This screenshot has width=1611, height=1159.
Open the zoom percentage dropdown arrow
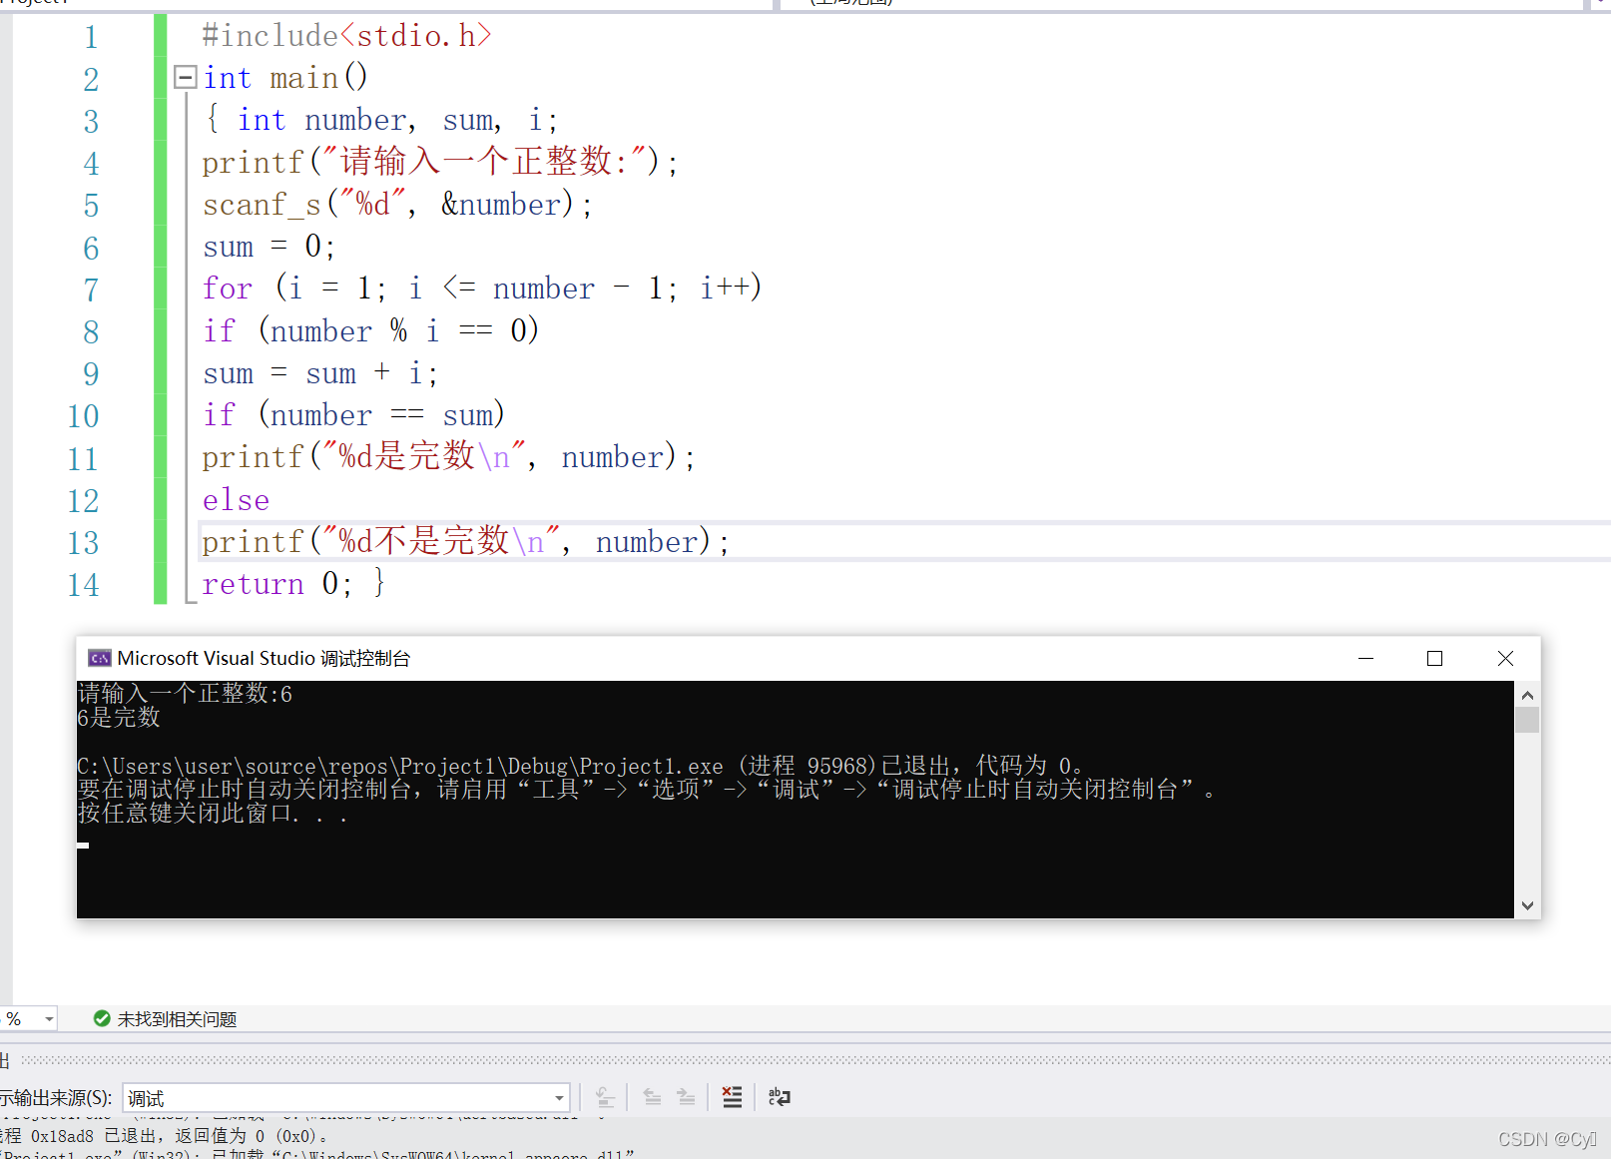48,1019
